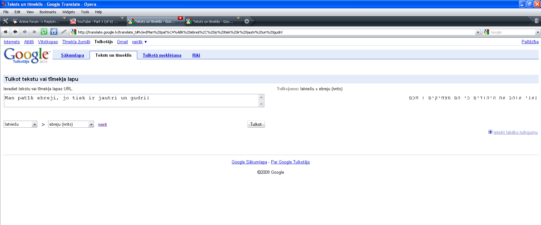Click the site favicon in the address bar
The height and width of the screenshot is (225, 541).
pos(74,32)
